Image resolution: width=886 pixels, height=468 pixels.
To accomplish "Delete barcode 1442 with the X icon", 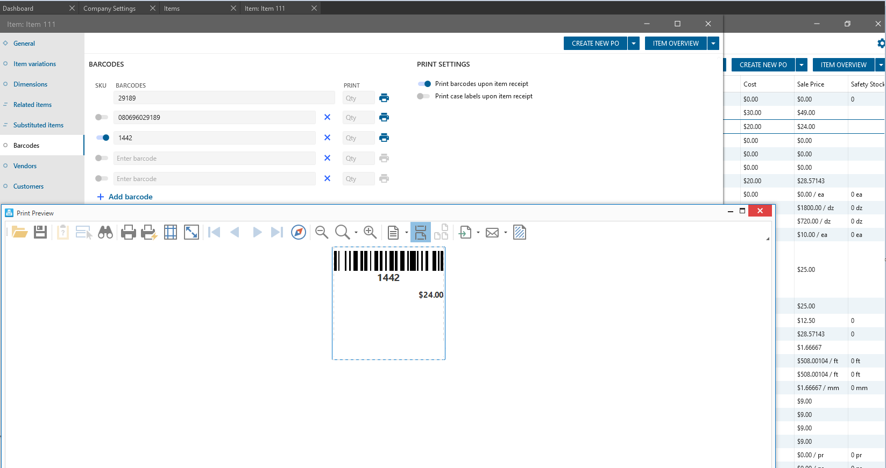I will coord(327,138).
